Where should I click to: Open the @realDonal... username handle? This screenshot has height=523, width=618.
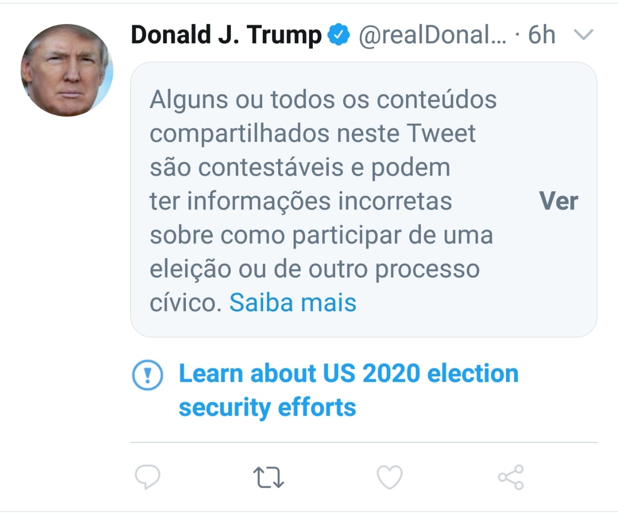click(433, 35)
